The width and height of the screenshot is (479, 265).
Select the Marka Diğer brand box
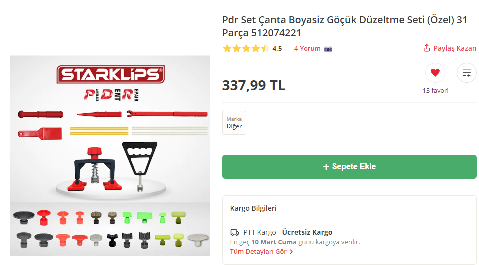(234, 123)
